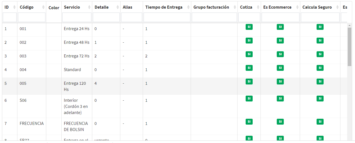Screen dimensions: 355x143
Task: Sort by the Cotiza header arrows
Action: 258,7
